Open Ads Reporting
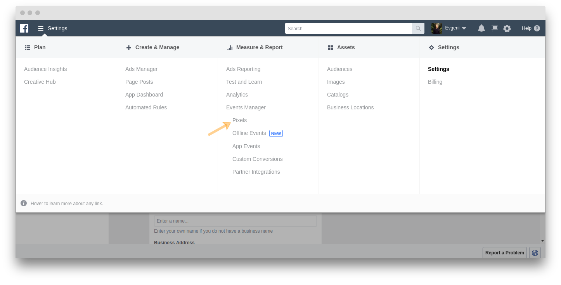The image size is (561, 285). (243, 69)
